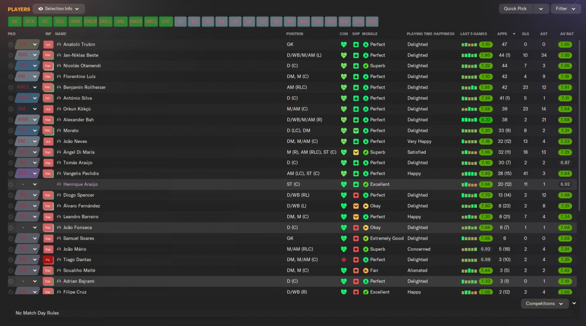This screenshot has width=586, height=326.
Task: Click Florentino Luís' green sharpness icon
Action: pyautogui.click(x=356, y=77)
